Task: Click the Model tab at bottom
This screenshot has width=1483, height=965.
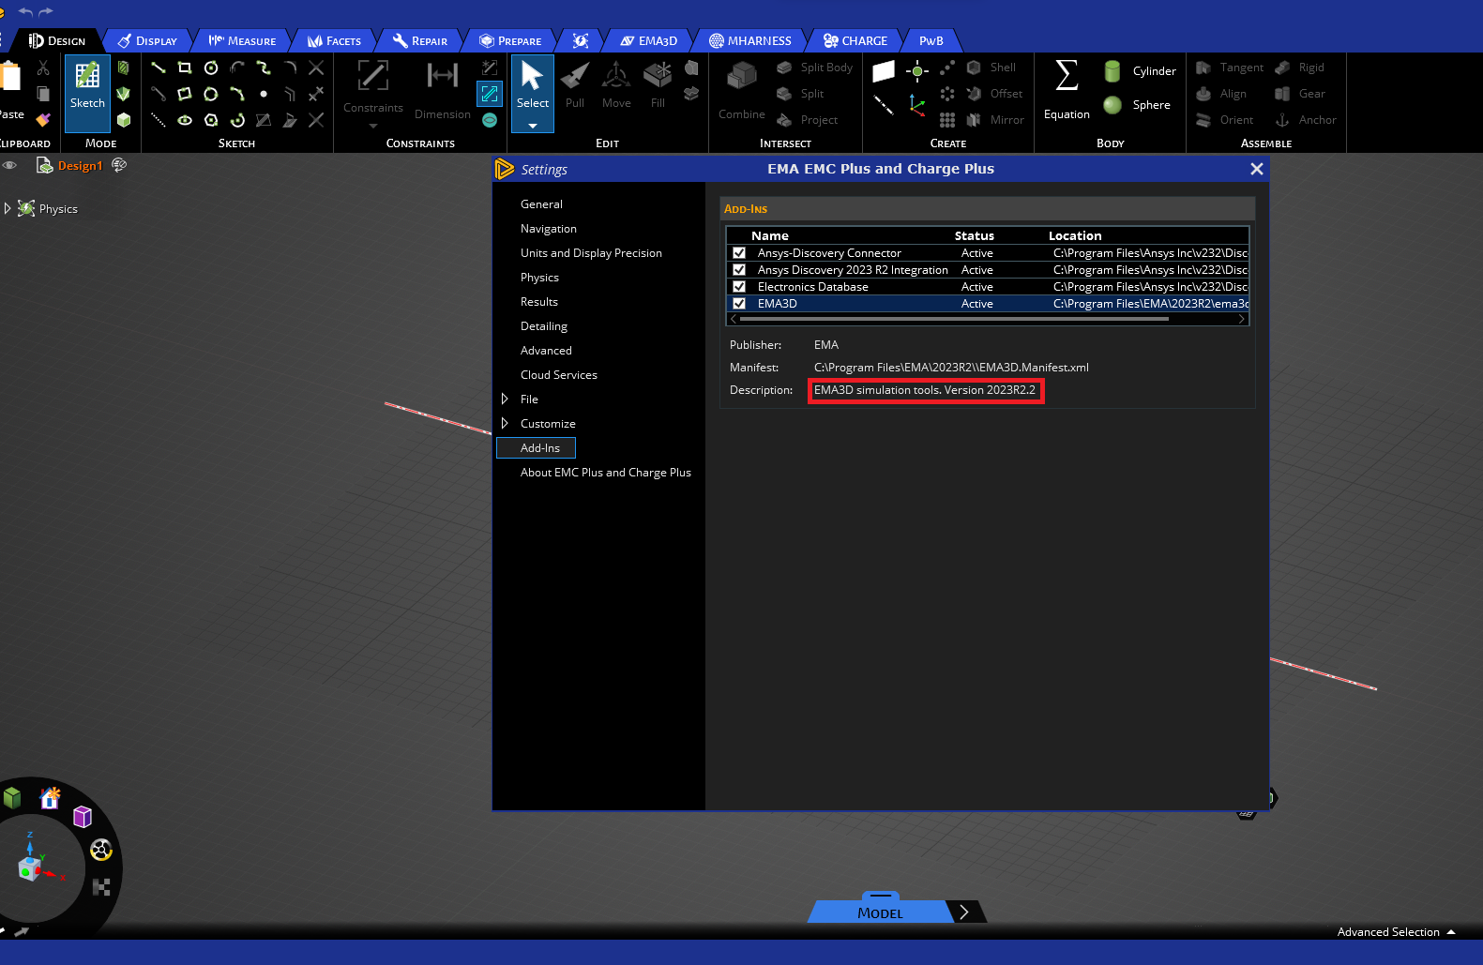Action: click(880, 912)
